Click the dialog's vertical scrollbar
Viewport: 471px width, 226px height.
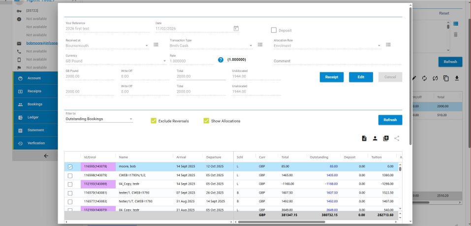[x=410, y=75]
